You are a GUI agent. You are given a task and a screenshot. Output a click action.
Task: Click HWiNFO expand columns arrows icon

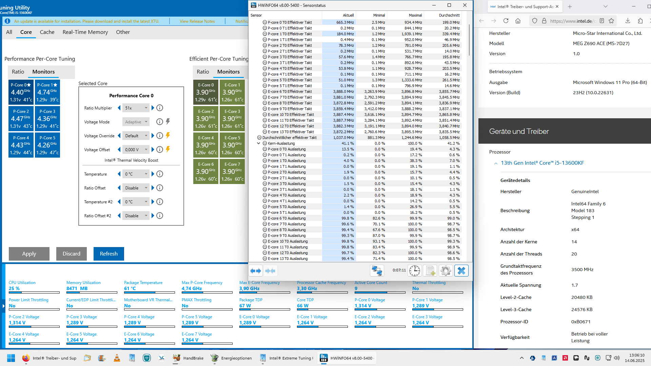(x=256, y=271)
